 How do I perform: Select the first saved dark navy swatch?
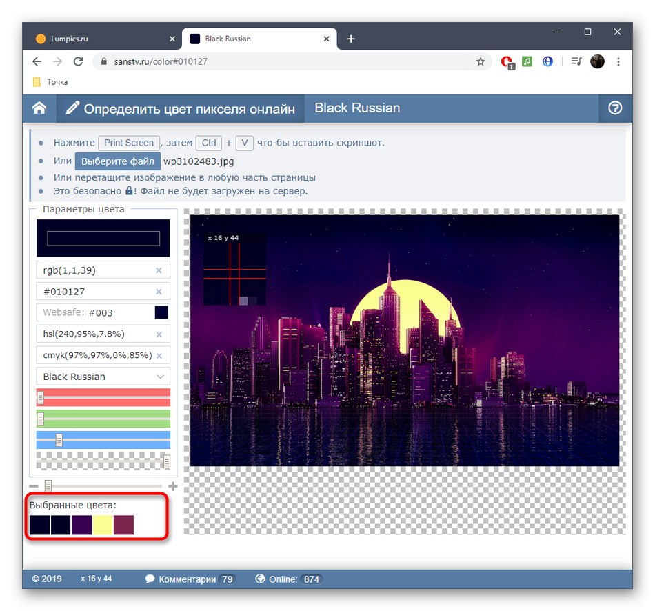click(x=40, y=525)
